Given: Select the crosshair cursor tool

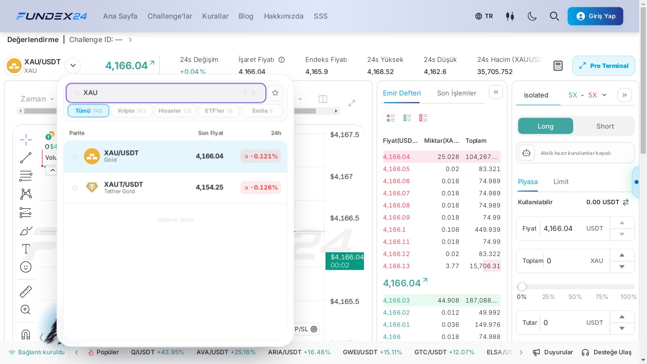Looking at the screenshot, I should [x=26, y=140].
